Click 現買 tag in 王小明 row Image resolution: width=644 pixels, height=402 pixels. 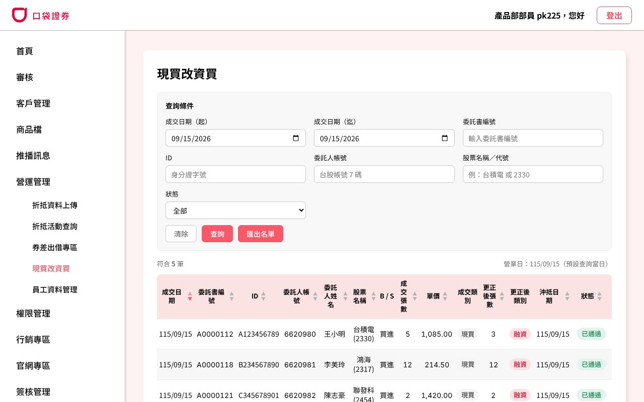pos(468,334)
